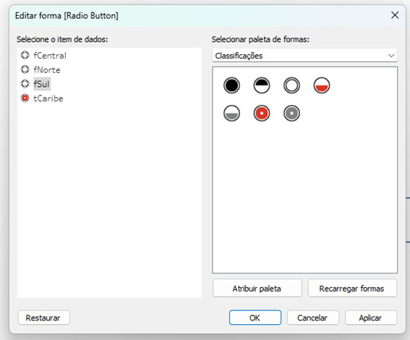Open the Classificações palette dropdown
Image resolution: width=410 pixels, height=340 pixels.
[305, 56]
